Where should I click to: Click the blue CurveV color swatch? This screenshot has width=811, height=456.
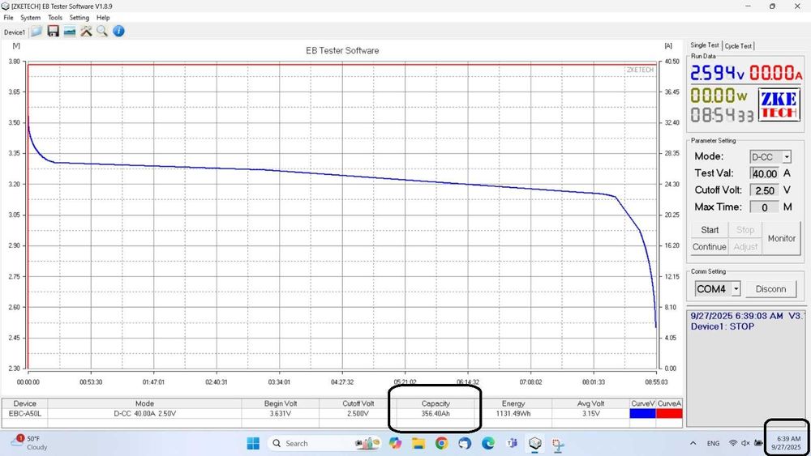coord(642,413)
